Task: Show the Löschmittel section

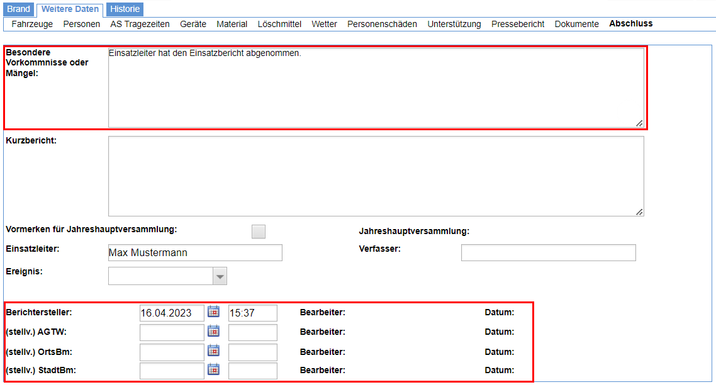Action: pos(279,24)
